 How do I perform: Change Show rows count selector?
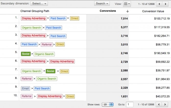point(108,104)
